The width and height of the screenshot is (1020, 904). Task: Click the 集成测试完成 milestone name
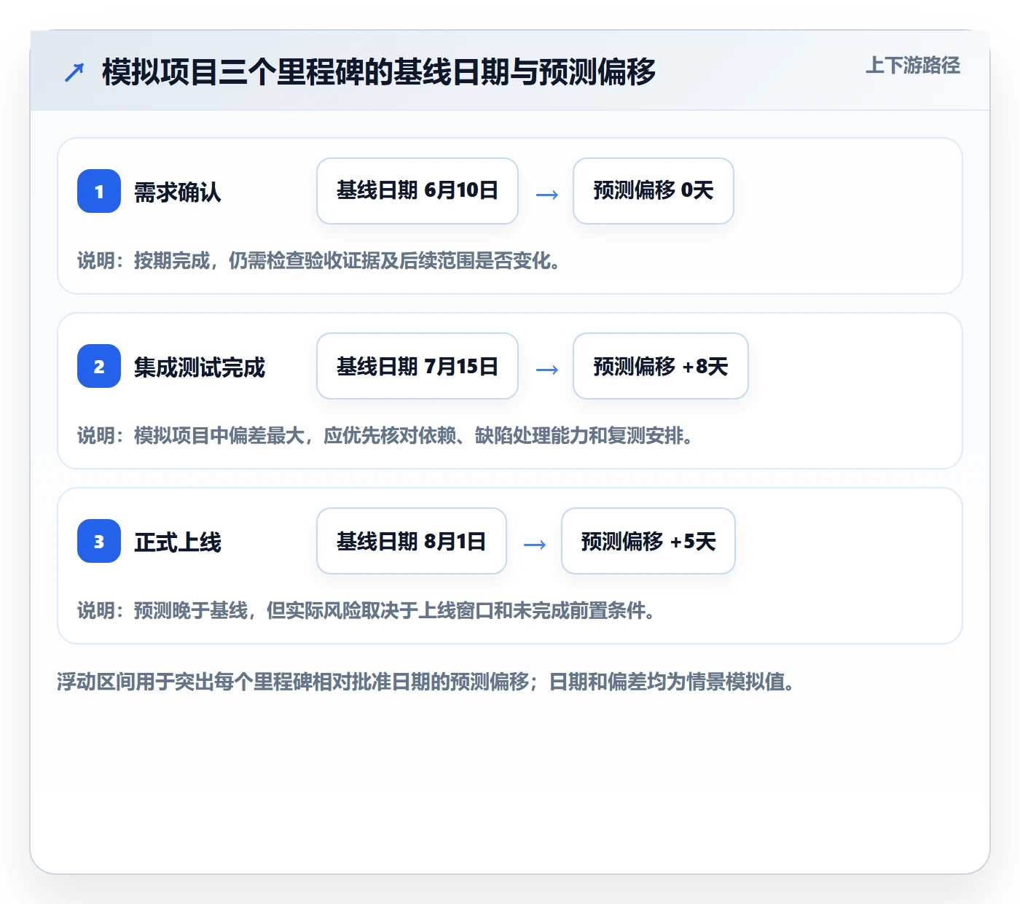(200, 367)
